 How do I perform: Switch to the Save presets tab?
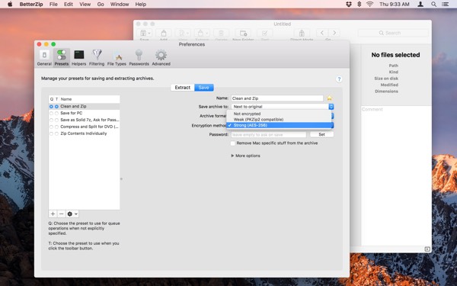[x=203, y=88]
